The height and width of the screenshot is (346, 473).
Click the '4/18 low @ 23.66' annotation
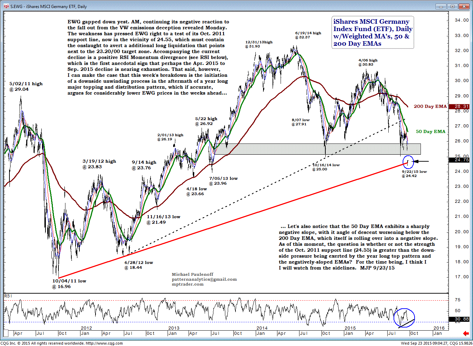click(x=196, y=191)
